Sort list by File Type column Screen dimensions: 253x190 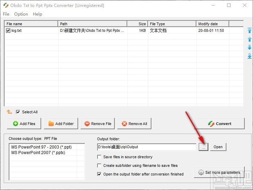[x=172, y=24]
